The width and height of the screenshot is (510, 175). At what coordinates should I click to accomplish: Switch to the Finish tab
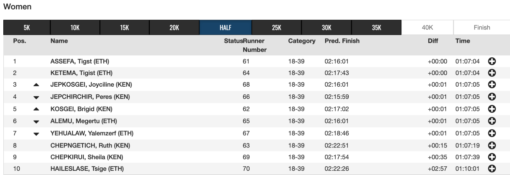[x=481, y=28]
